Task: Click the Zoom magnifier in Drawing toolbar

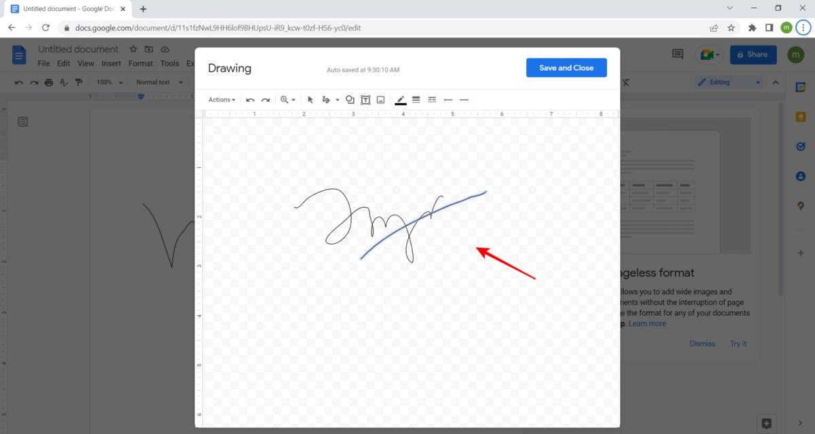Action: [x=285, y=100]
